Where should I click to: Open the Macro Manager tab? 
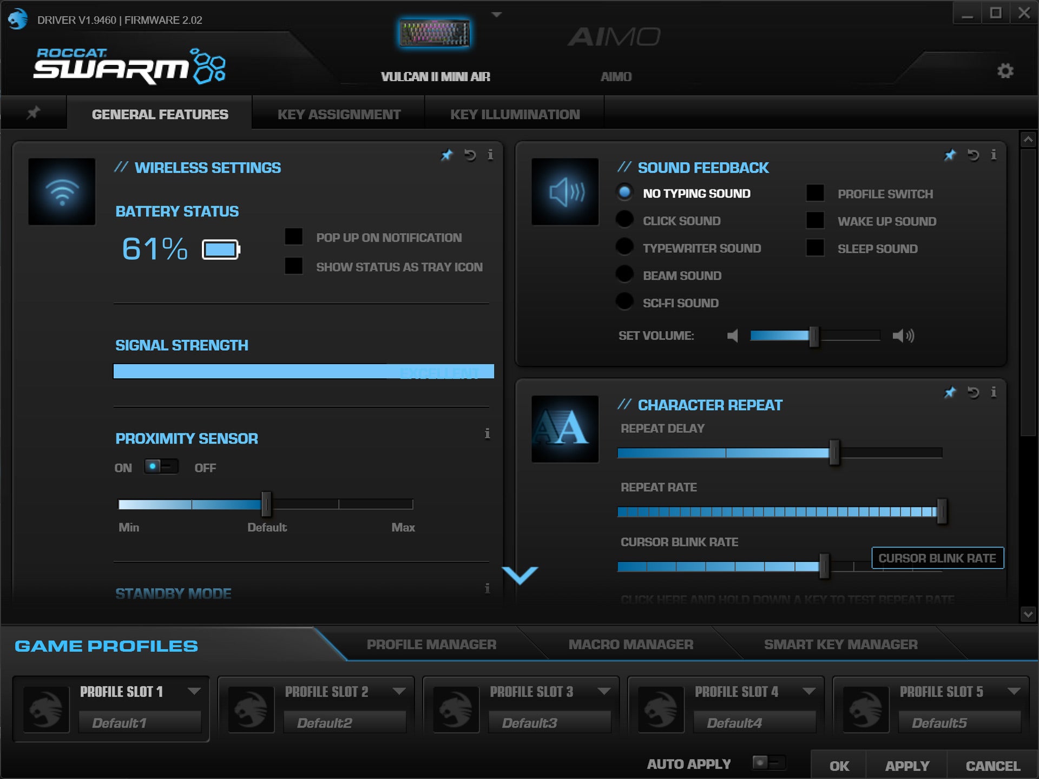[x=630, y=644]
